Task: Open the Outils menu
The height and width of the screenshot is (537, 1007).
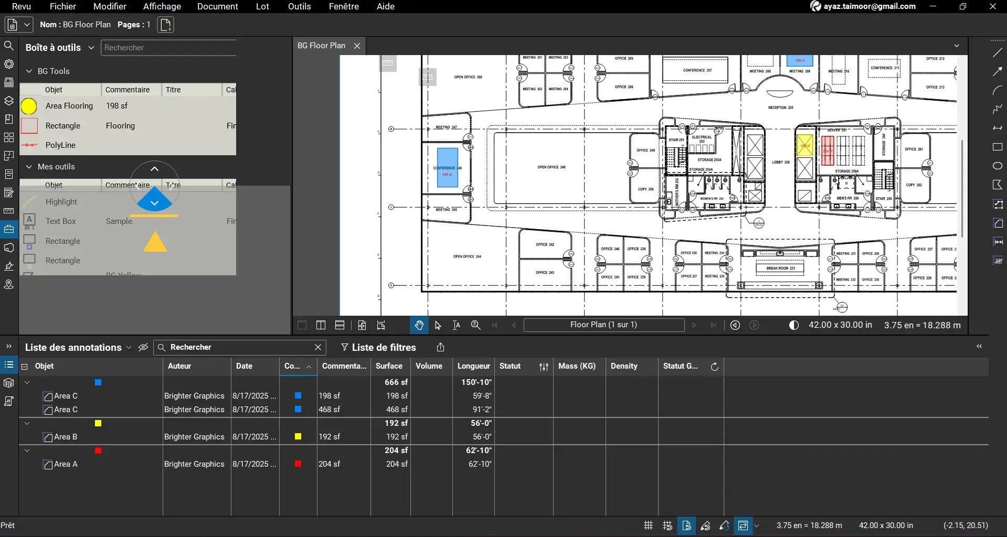Action: [x=299, y=6]
